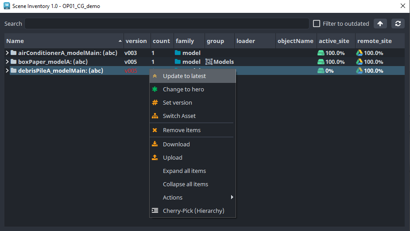The width and height of the screenshot is (410, 231).
Task: Click the Cherry-Pick hierarchy list icon
Action: (155, 211)
